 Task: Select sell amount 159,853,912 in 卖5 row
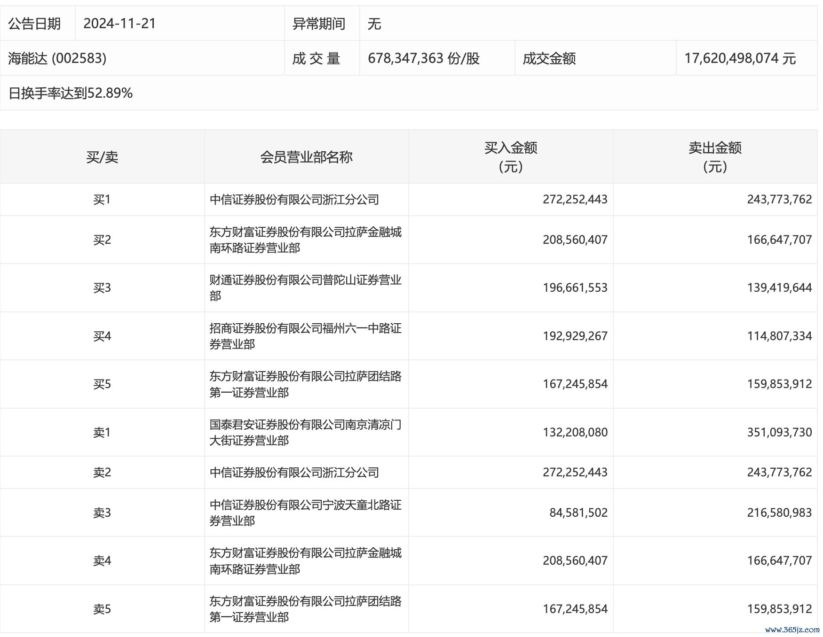(x=780, y=609)
